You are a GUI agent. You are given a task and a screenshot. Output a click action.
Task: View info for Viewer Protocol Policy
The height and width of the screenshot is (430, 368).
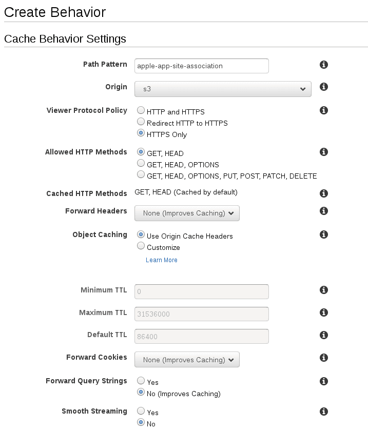tap(324, 110)
